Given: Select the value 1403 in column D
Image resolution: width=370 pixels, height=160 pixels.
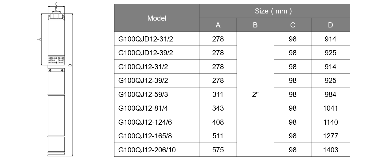Looking at the screenshot, I should [330, 150].
